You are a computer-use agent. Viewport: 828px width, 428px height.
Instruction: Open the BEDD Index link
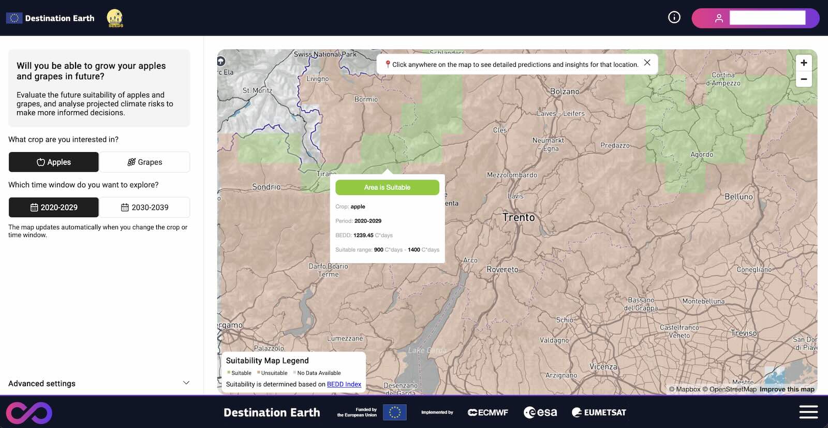[344, 384]
